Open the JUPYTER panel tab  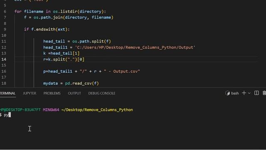point(30,93)
